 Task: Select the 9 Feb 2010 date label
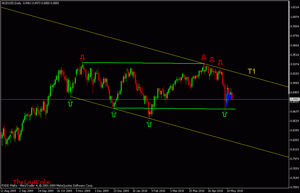(x=158, y=191)
